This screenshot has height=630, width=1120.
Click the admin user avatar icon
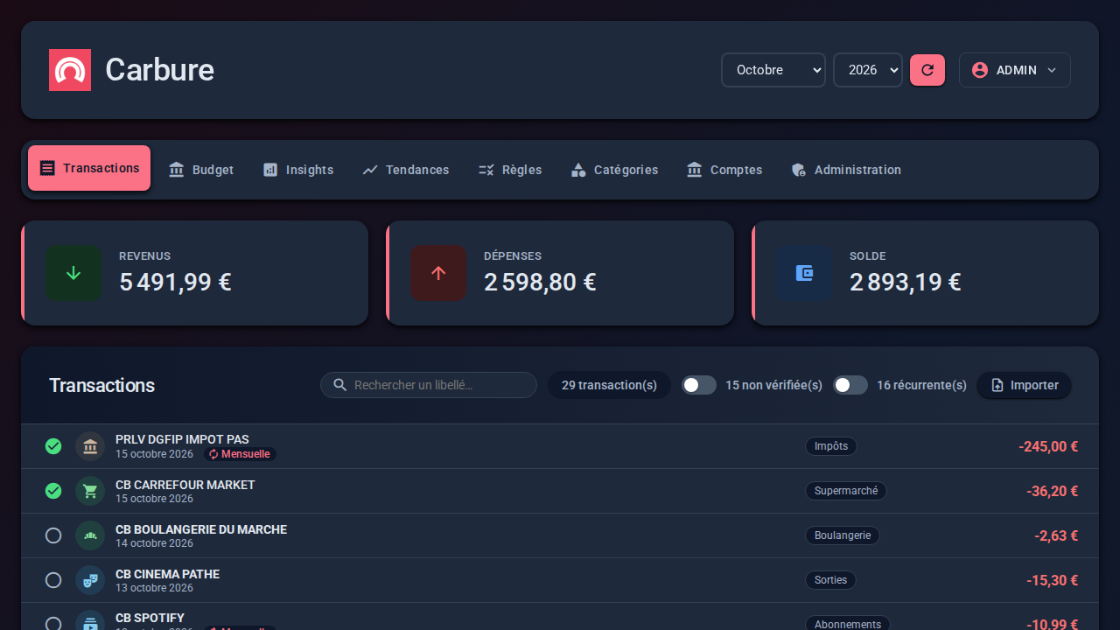pyautogui.click(x=980, y=70)
